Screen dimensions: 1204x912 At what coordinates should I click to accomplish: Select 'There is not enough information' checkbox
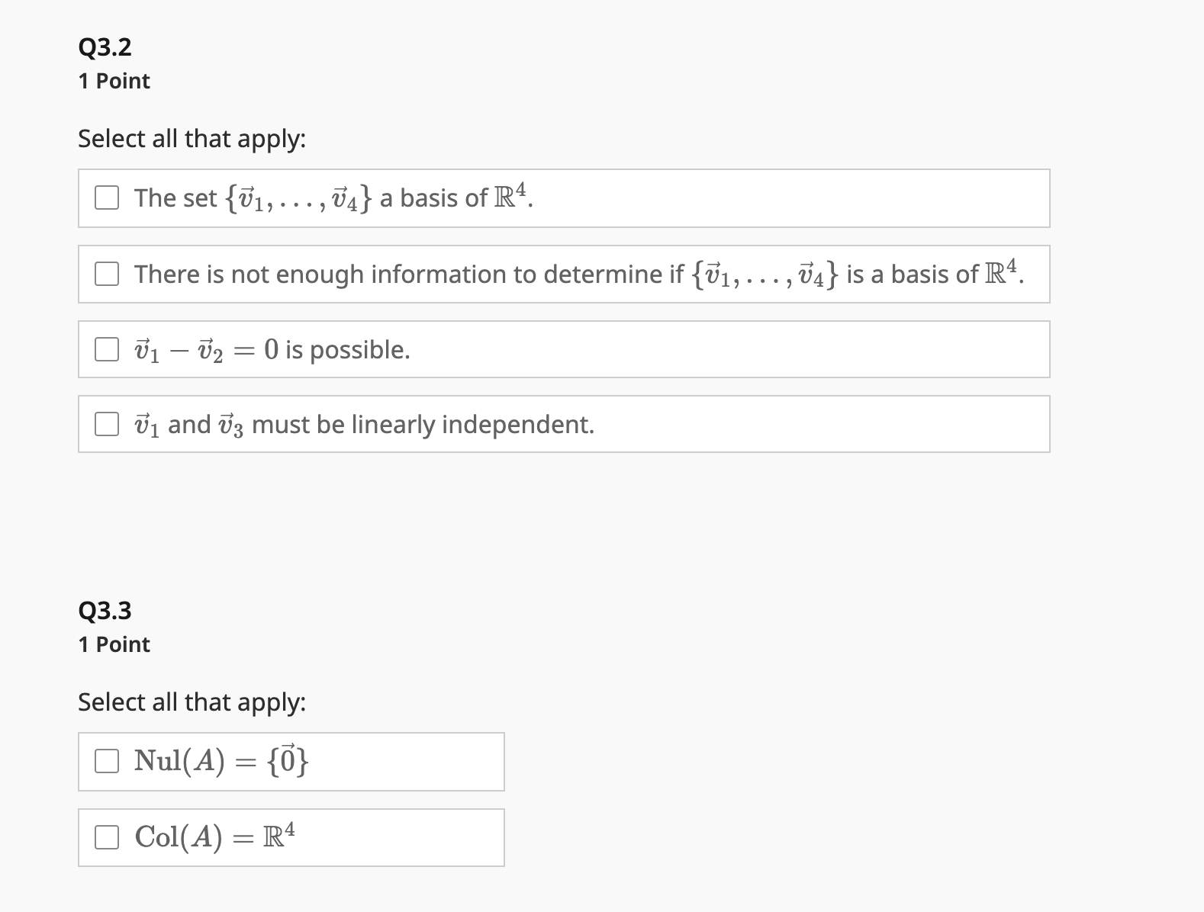tap(107, 274)
